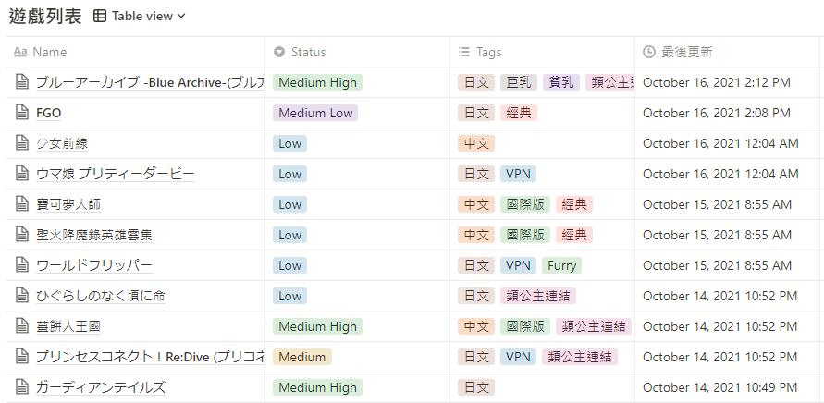The height and width of the screenshot is (403, 824).
Task: Click the Name column header
Action: tap(136, 52)
